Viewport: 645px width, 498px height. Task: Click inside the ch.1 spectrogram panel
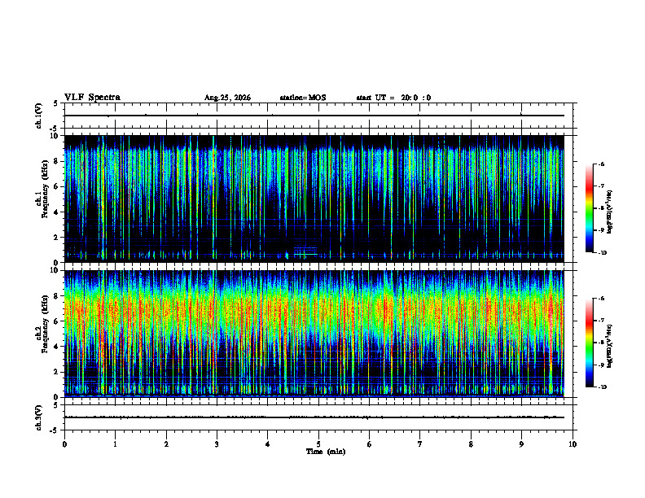coord(314,199)
